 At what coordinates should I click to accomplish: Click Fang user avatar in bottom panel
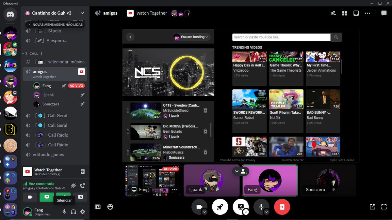27,212
